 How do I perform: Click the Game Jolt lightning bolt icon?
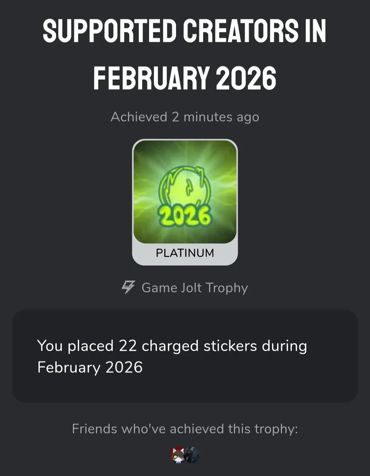click(129, 288)
